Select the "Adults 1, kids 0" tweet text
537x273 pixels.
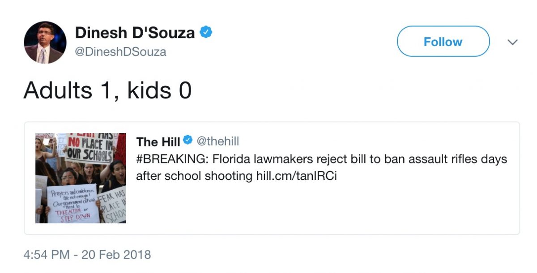click(x=107, y=90)
